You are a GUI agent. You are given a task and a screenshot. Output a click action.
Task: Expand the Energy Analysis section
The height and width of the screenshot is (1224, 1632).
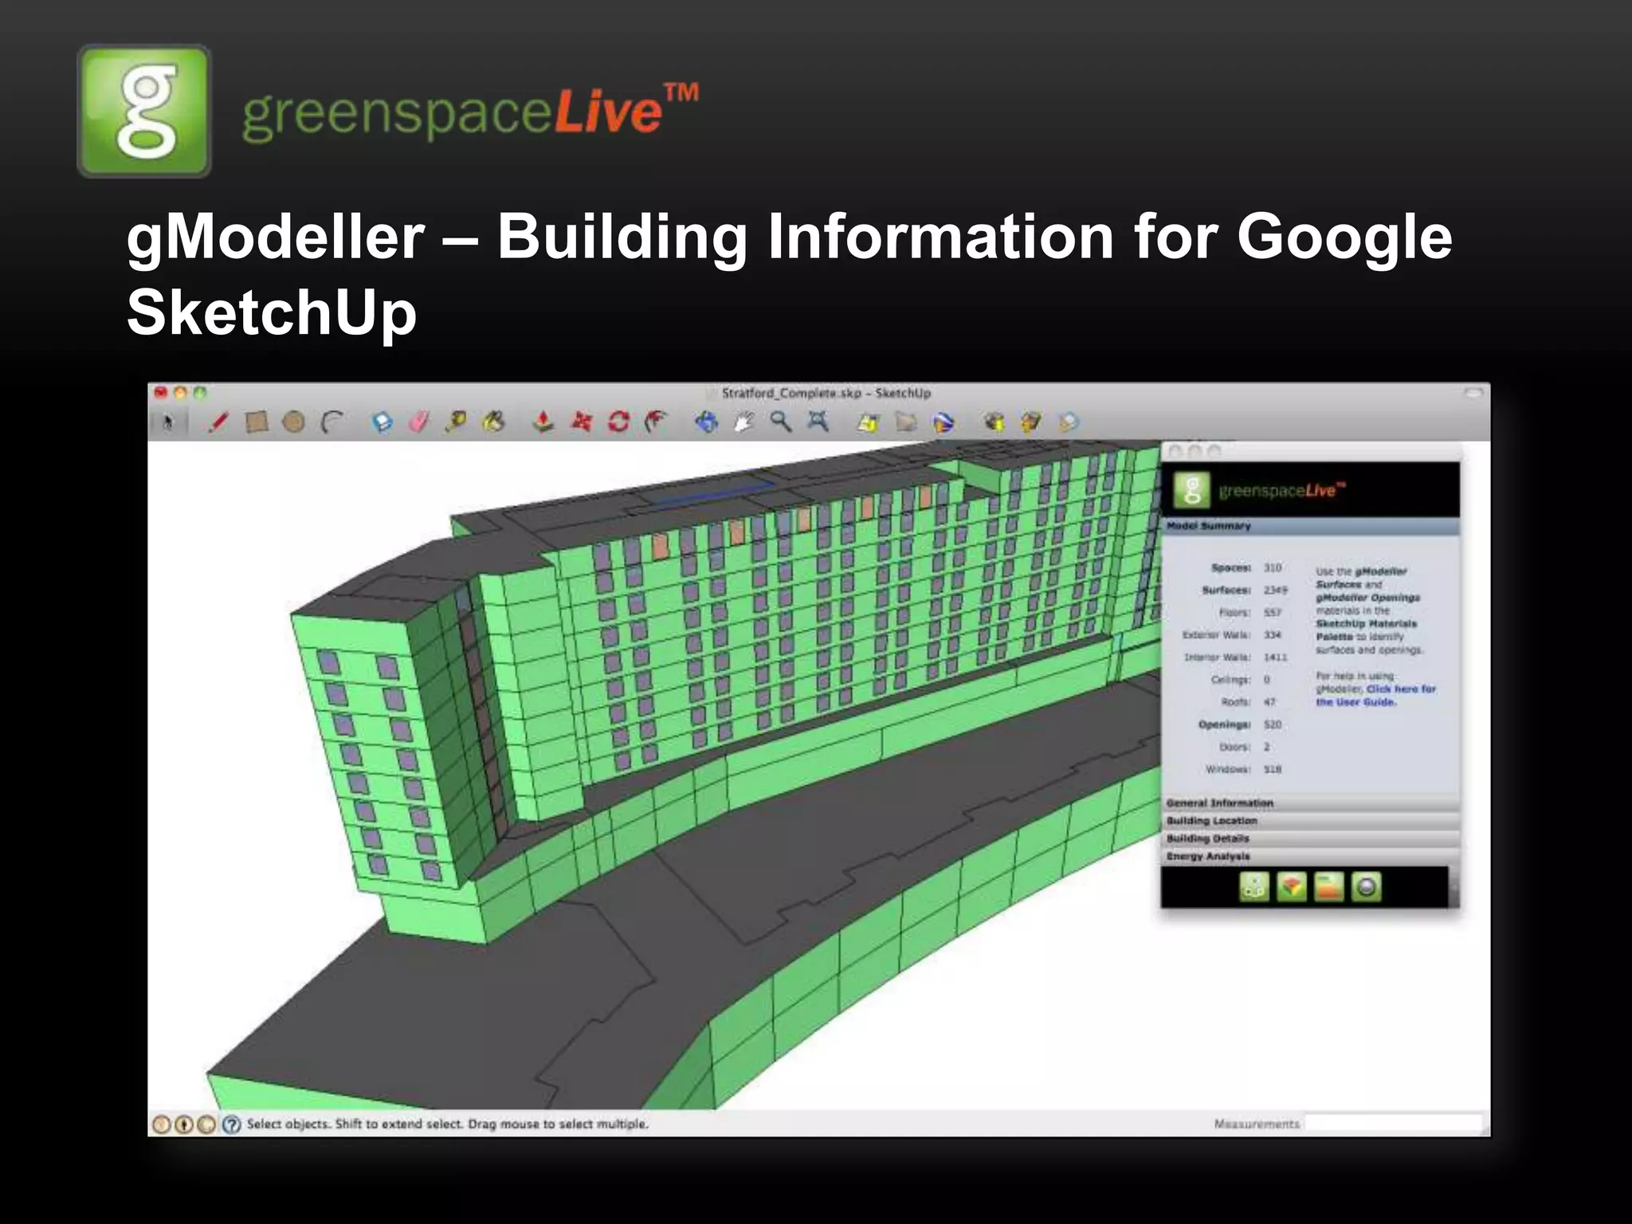pyautogui.click(x=1311, y=856)
